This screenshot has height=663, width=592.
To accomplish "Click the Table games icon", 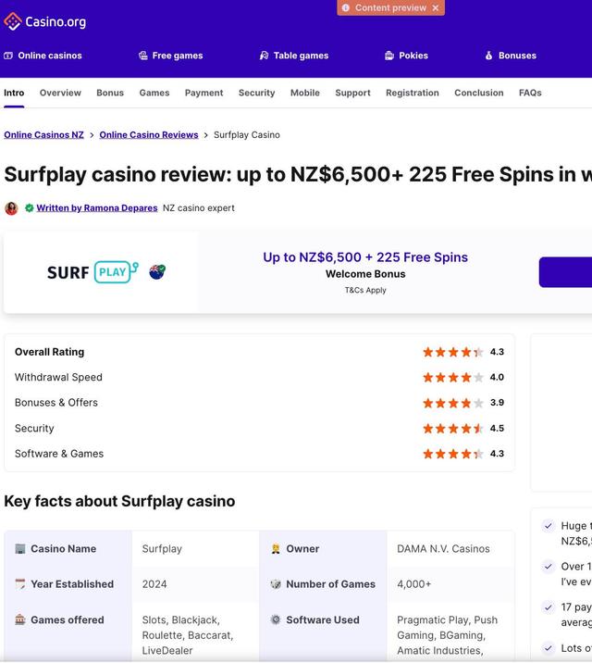I will tap(264, 56).
